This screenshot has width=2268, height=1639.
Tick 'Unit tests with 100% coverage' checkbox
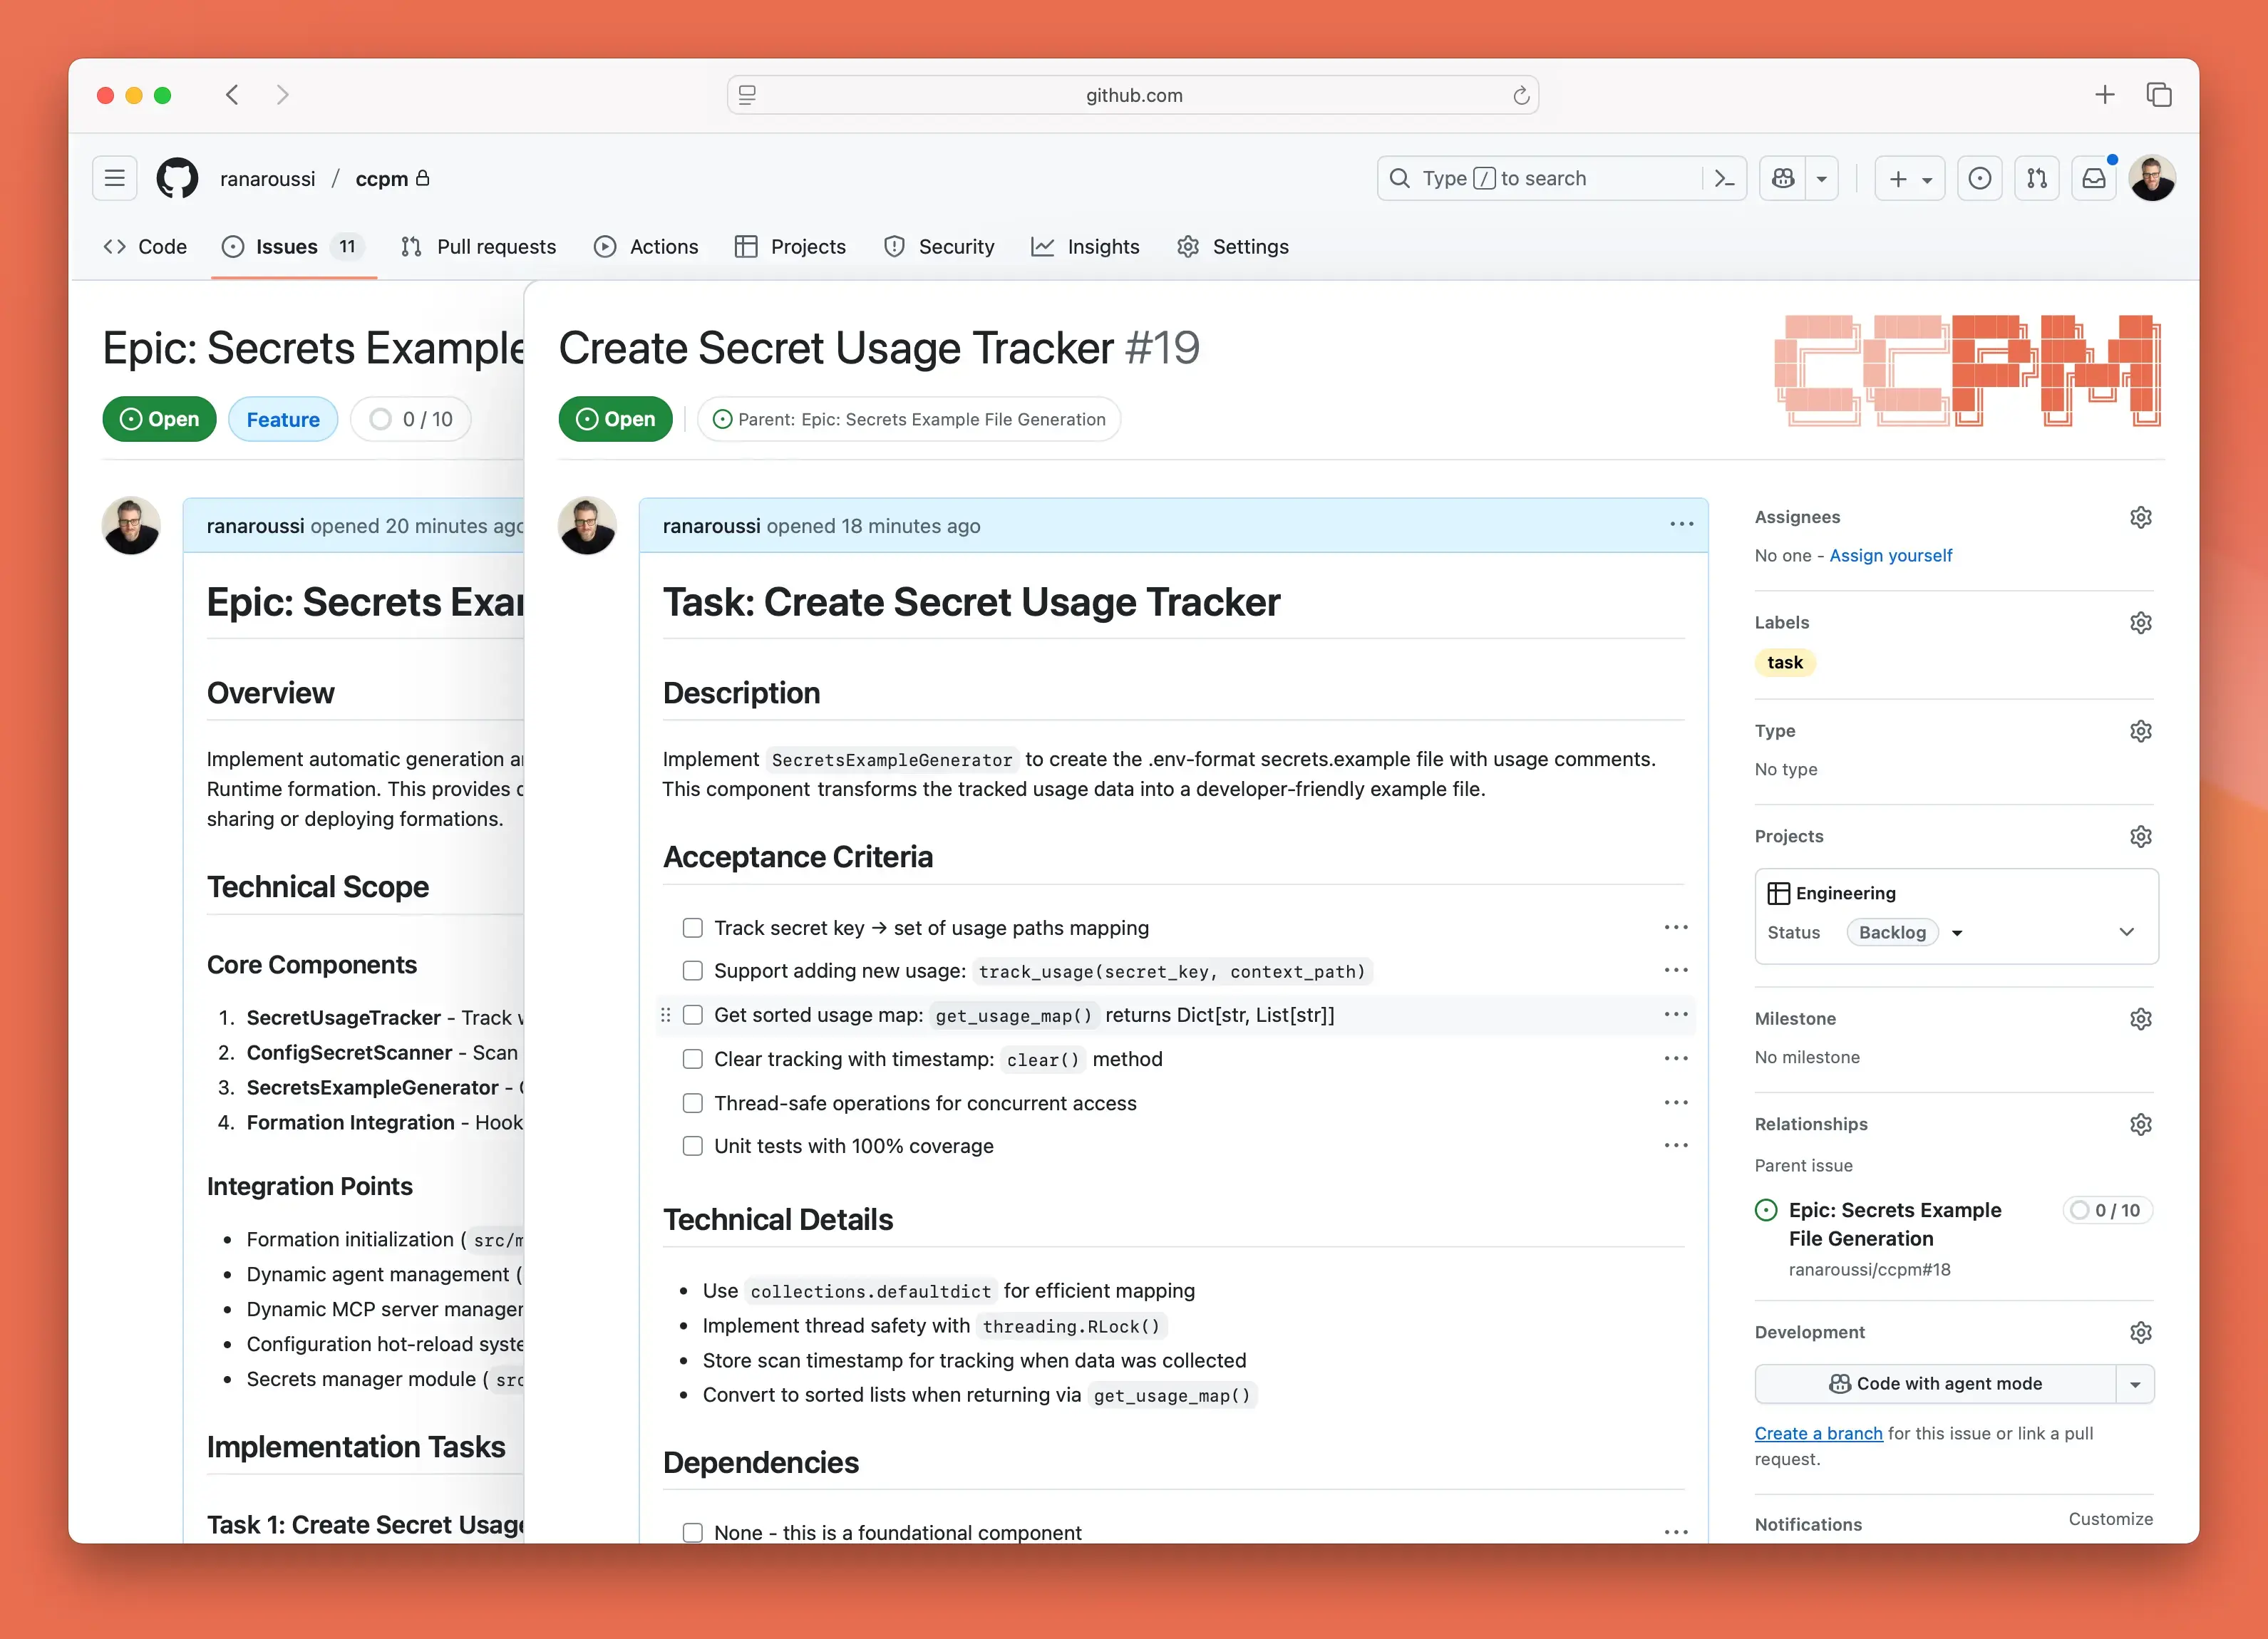pyautogui.click(x=692, y=1145)
